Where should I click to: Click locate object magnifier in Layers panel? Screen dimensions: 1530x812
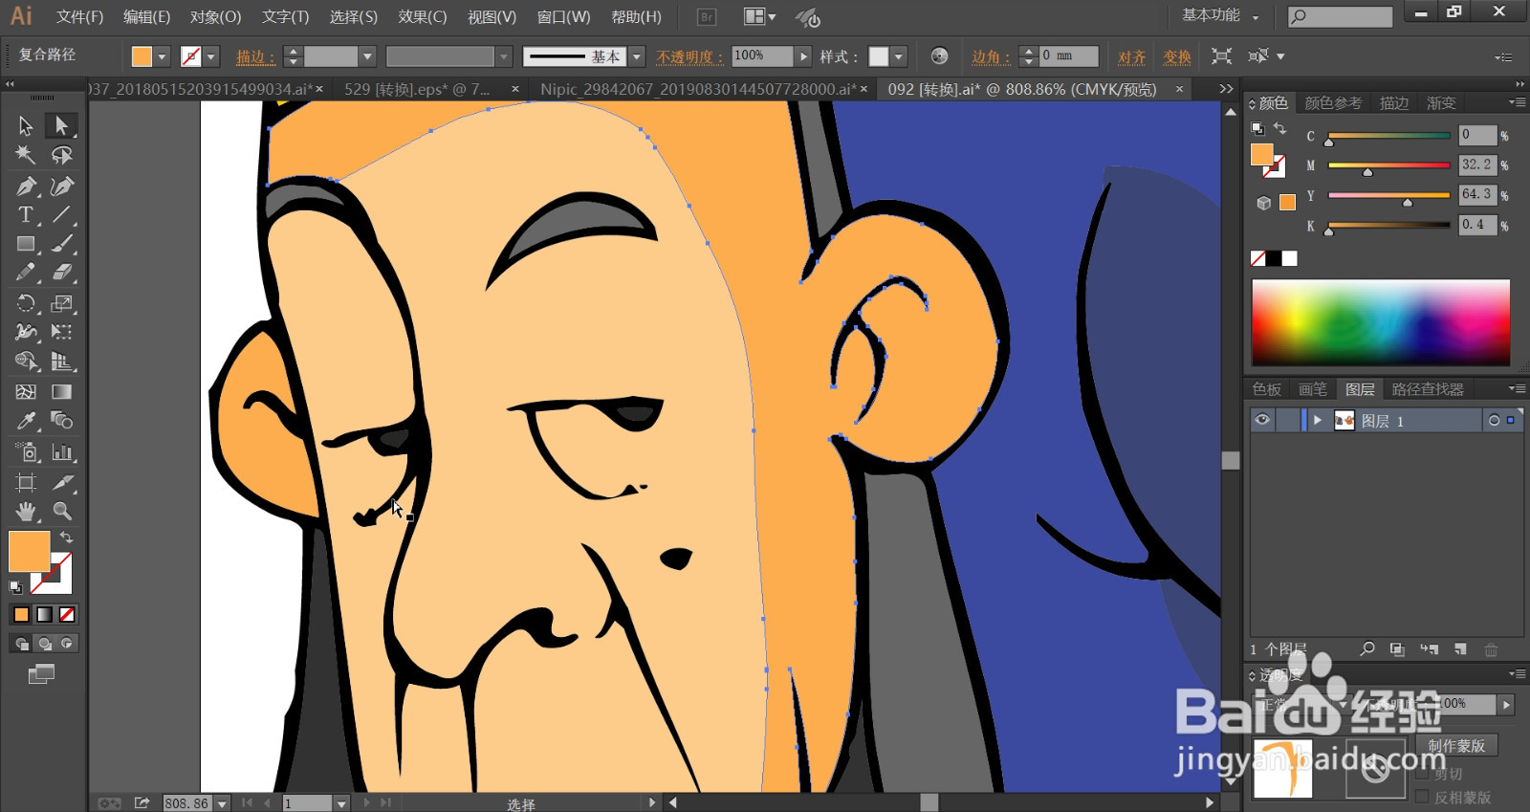click(1367, 649)
